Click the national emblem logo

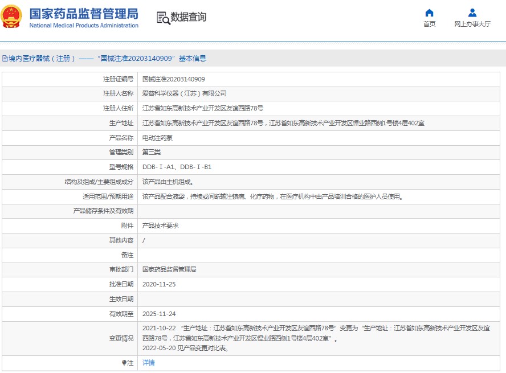tap(12, 17)
